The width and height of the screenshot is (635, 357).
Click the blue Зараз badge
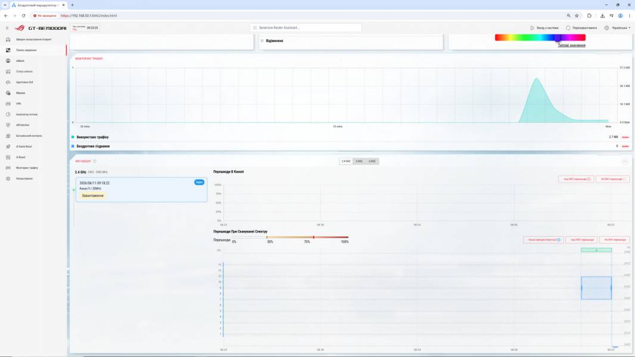click(199, 182)
